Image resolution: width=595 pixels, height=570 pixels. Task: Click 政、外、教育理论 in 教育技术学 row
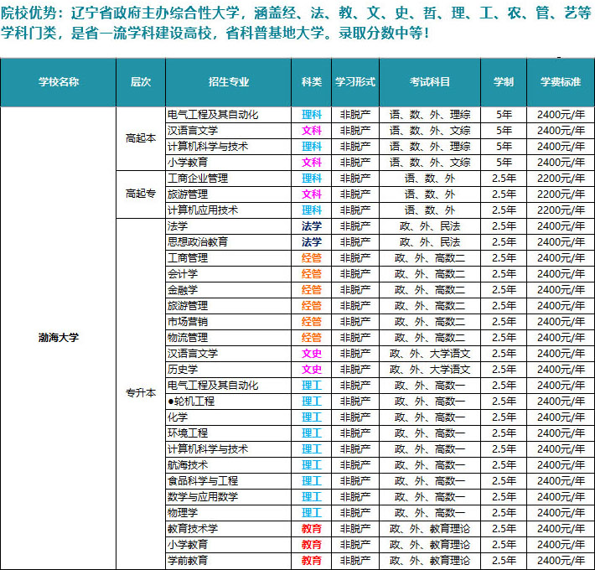point(430,529)
